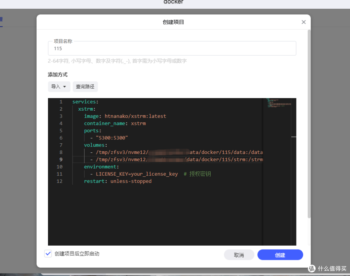Click the volume line ending in /115/strm:/strm

(x=176, y=160)
